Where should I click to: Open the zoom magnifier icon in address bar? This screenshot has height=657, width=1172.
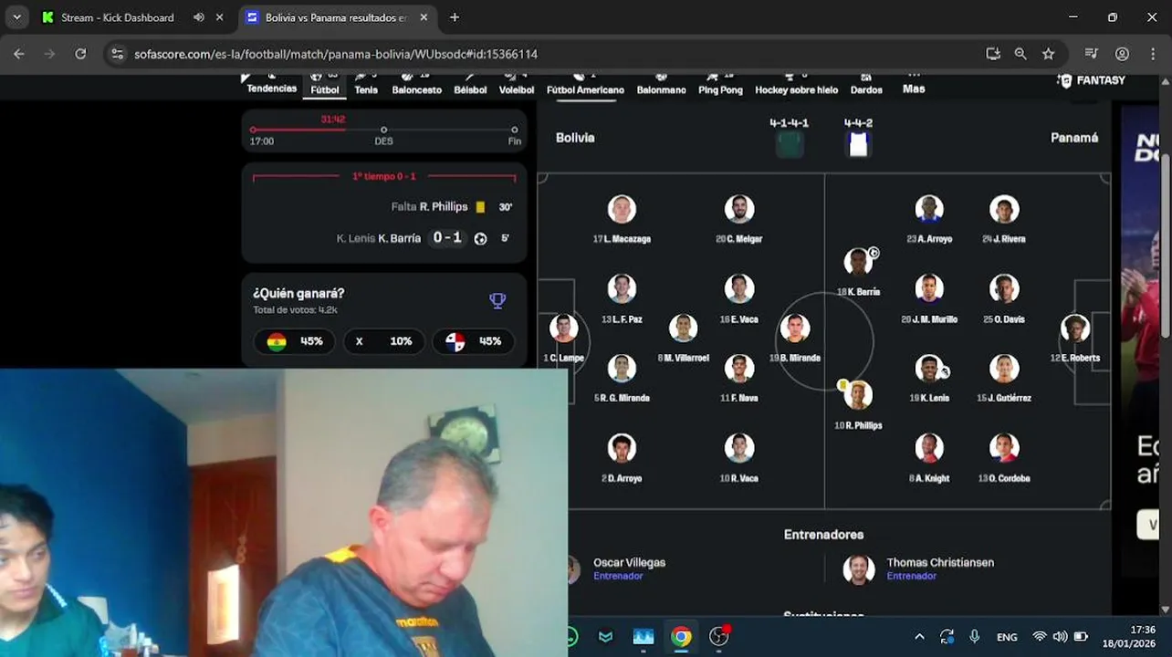point(1020,54)
